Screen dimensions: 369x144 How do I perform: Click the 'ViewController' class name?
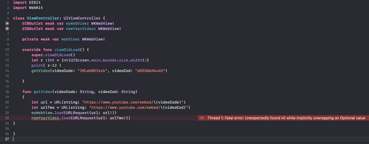tap(43, 18)
